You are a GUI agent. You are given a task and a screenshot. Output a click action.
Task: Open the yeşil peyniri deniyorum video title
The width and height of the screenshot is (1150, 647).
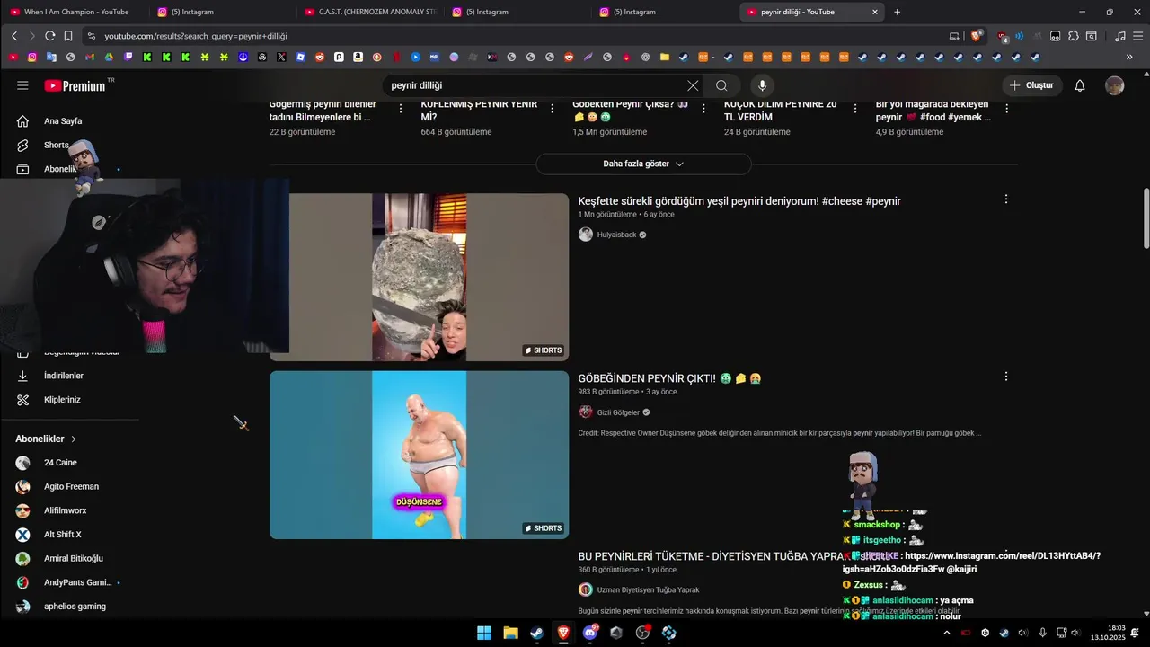tap(739, 201)
